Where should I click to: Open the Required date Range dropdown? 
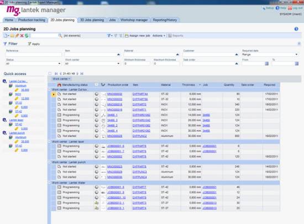coord(270,55)
